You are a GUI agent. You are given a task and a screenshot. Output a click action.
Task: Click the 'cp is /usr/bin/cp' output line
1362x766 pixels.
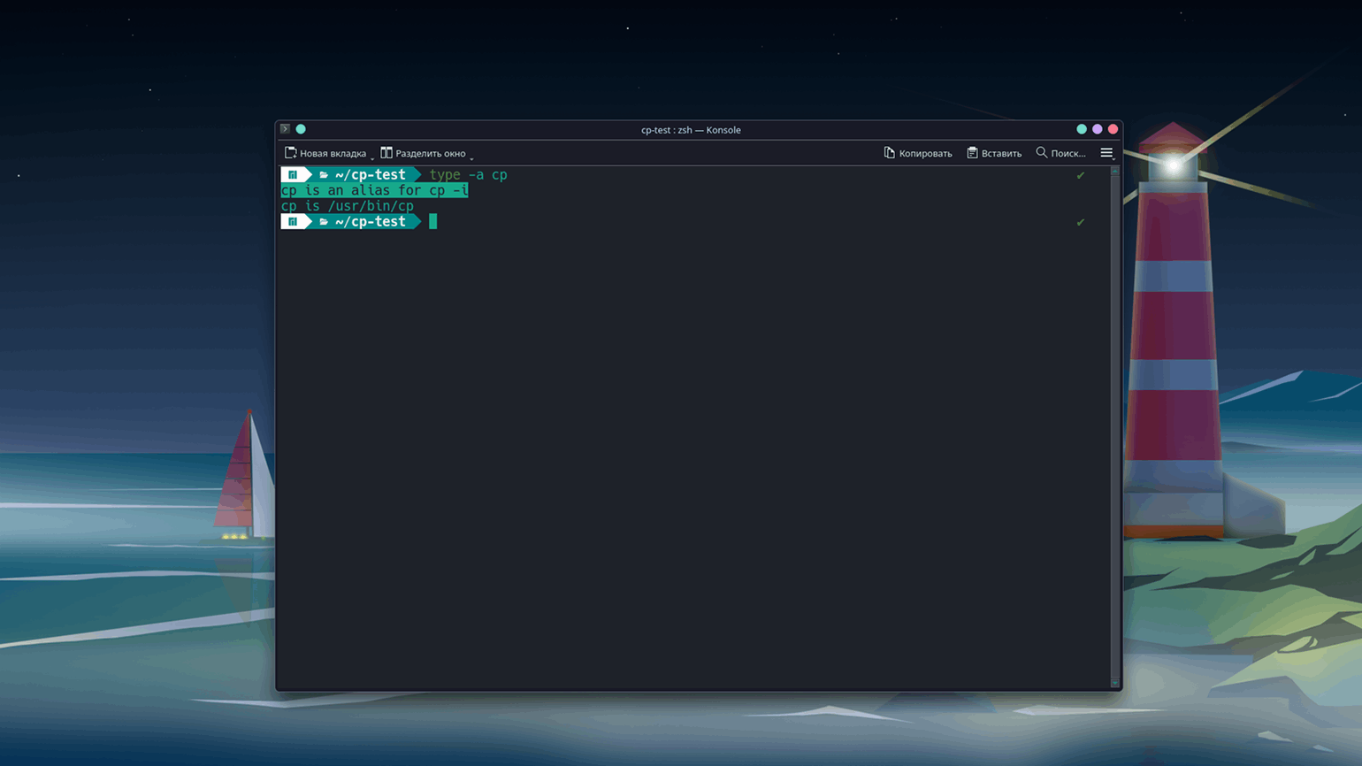(347, 206)
